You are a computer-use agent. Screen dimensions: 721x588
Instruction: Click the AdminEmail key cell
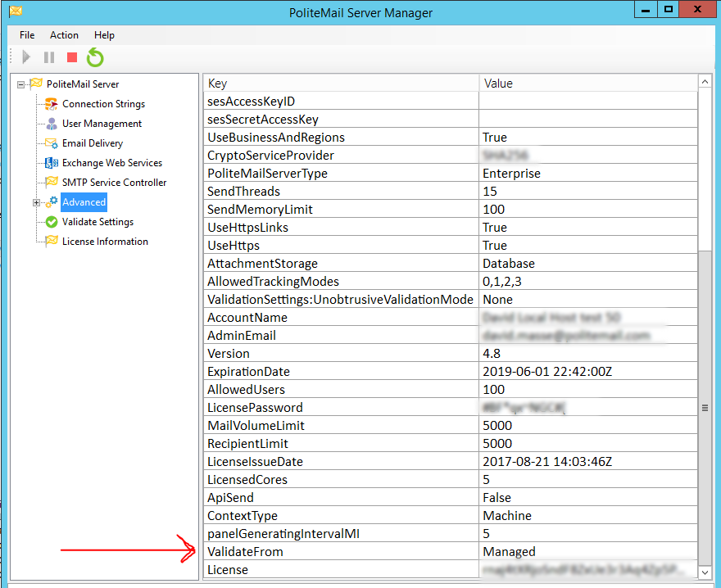341,335
